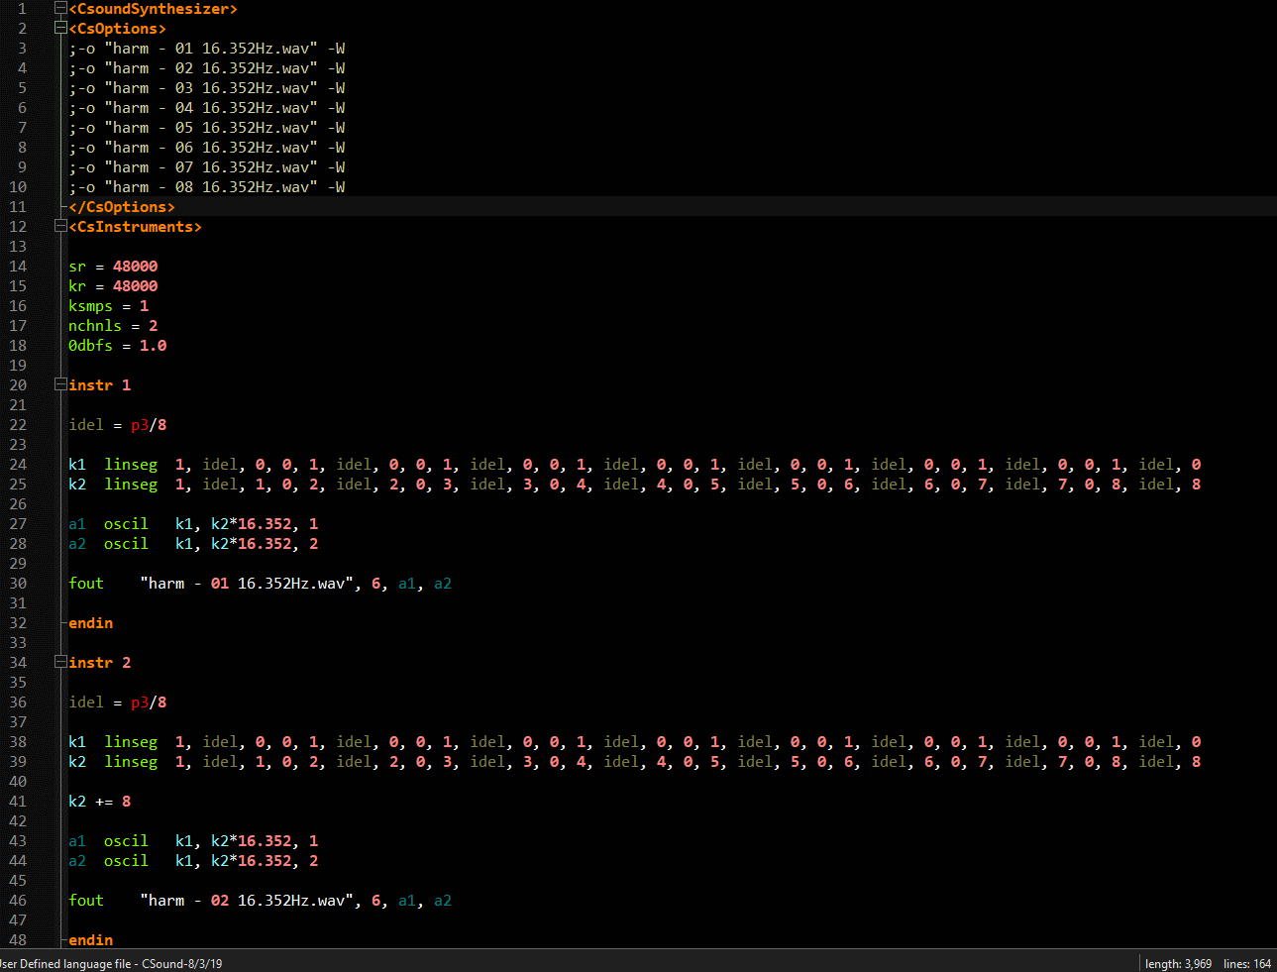1277x972 pixels.
Task: Click the 'harm - 04' option comment line
Action: pyautogui.click(x=207, y=108)
